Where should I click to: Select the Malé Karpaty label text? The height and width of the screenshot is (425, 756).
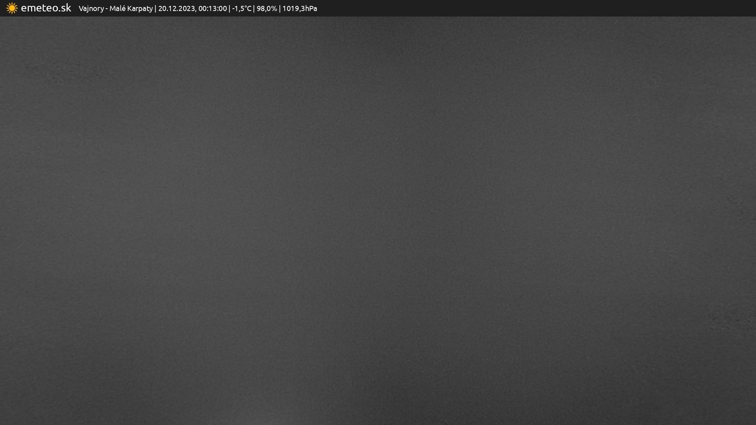(x=131, y=9)
